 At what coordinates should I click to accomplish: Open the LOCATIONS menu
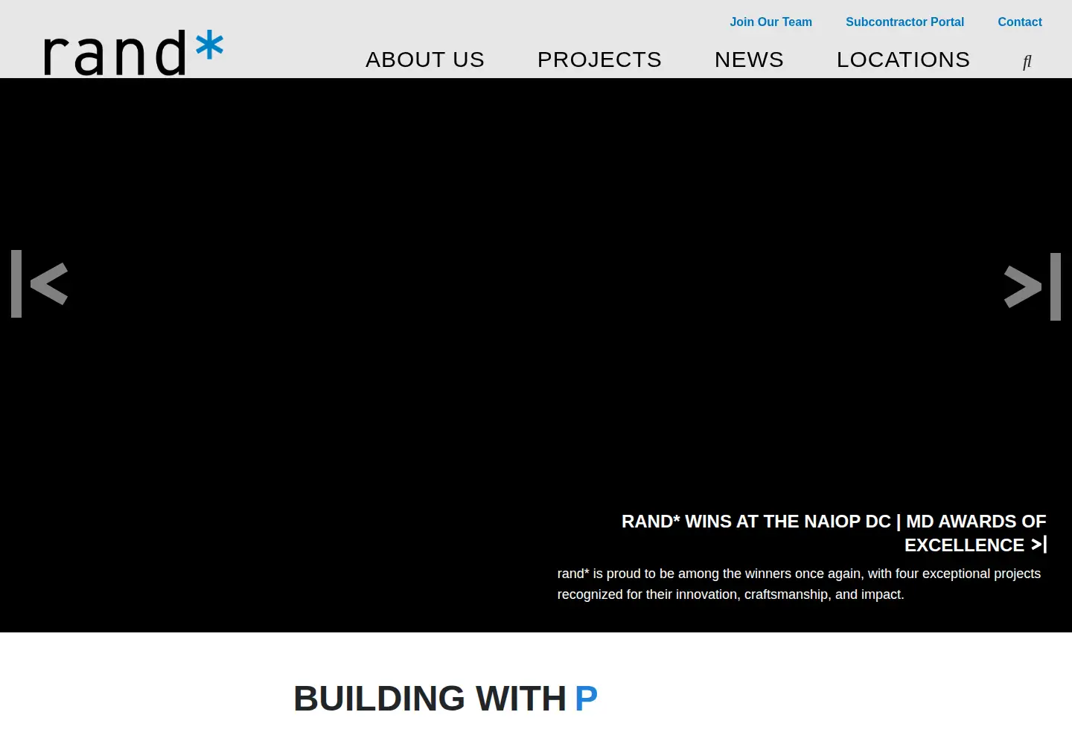(903, 60)
